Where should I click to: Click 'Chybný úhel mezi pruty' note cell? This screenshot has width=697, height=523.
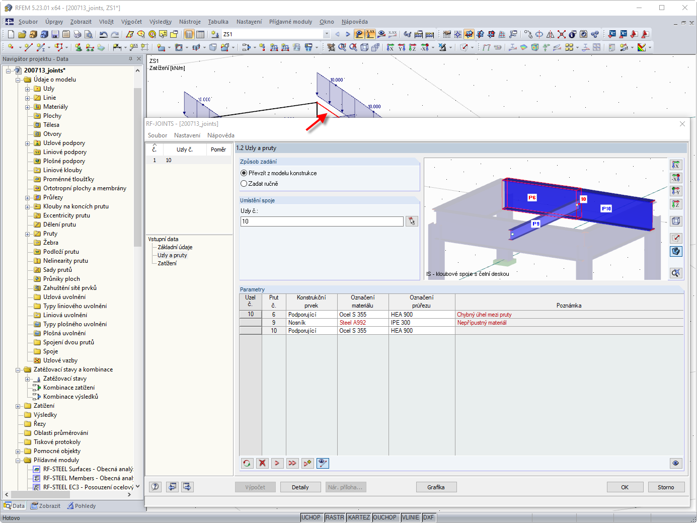coord(569,315)
